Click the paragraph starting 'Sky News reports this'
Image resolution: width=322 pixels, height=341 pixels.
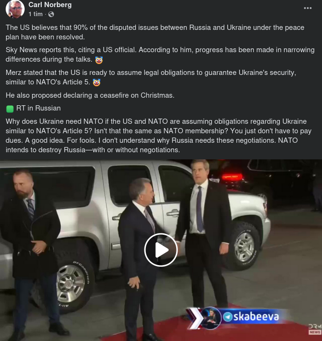(x=160, y=55)
